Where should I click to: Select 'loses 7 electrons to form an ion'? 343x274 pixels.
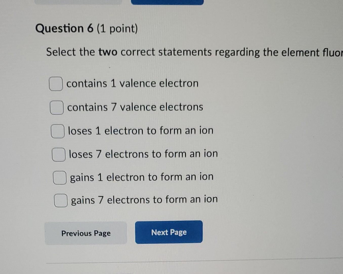pos(58,154)
